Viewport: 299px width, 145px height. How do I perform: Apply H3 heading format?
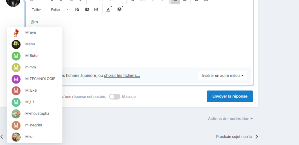click(x=87, y=10)
